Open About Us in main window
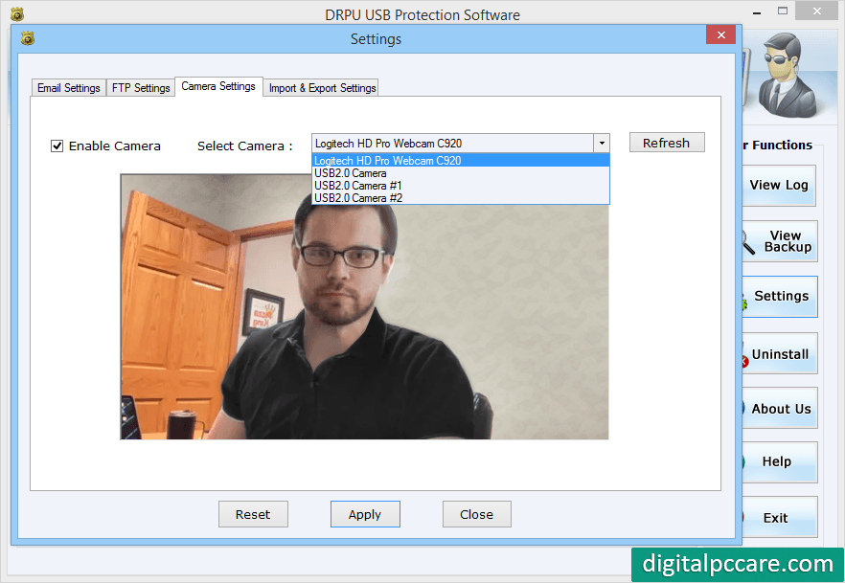The image size is (845, 583). pos(780,409)
